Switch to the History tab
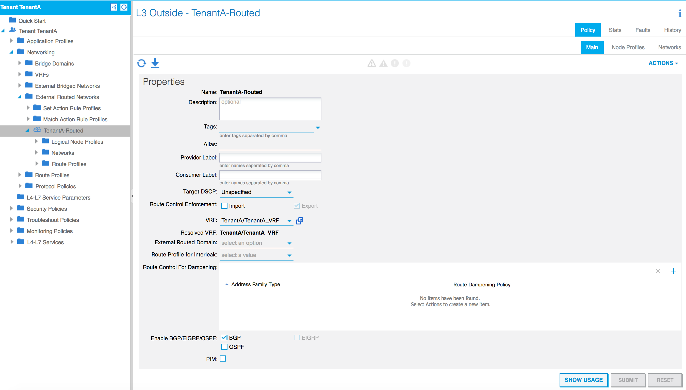 point(672,30)
